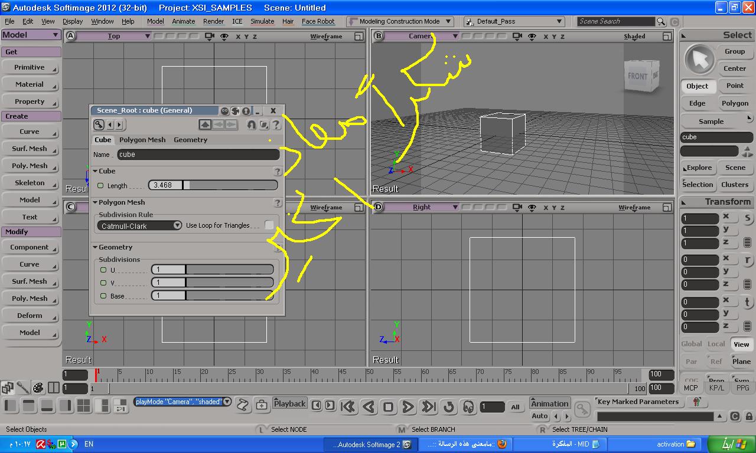Maximize viewport B with its corner icon

[x=667, y=36]
